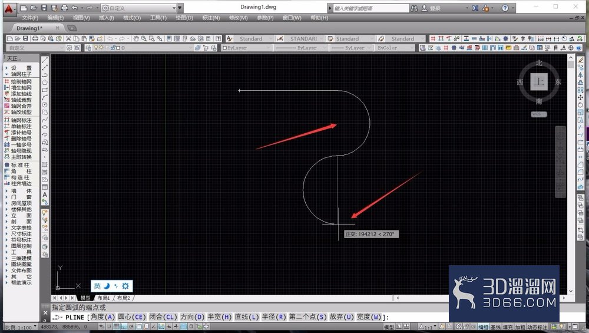Choose the 放弃(U) command option
The width and height of the screenshot is (589, 333).
click(341, 317)
